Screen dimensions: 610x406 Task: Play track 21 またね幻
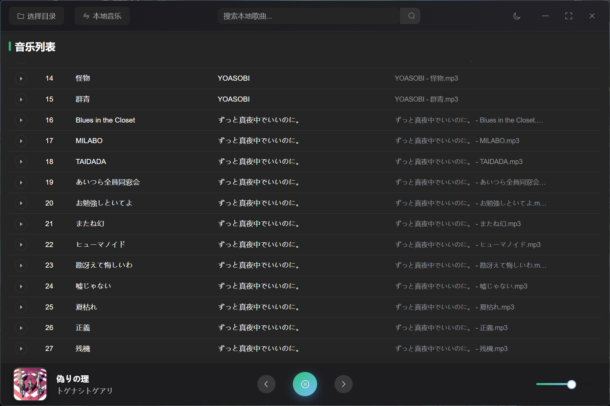pyautogui.click(x=21, y=224)
